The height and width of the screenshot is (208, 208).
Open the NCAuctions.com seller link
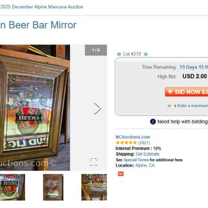point(133,137)
